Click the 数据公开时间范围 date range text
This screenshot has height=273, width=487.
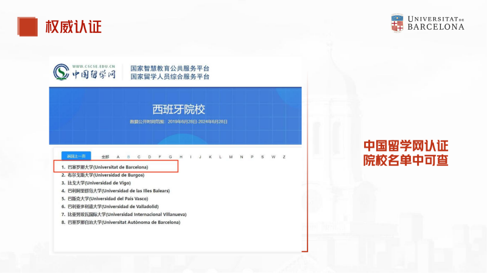[x=178, y=122]
